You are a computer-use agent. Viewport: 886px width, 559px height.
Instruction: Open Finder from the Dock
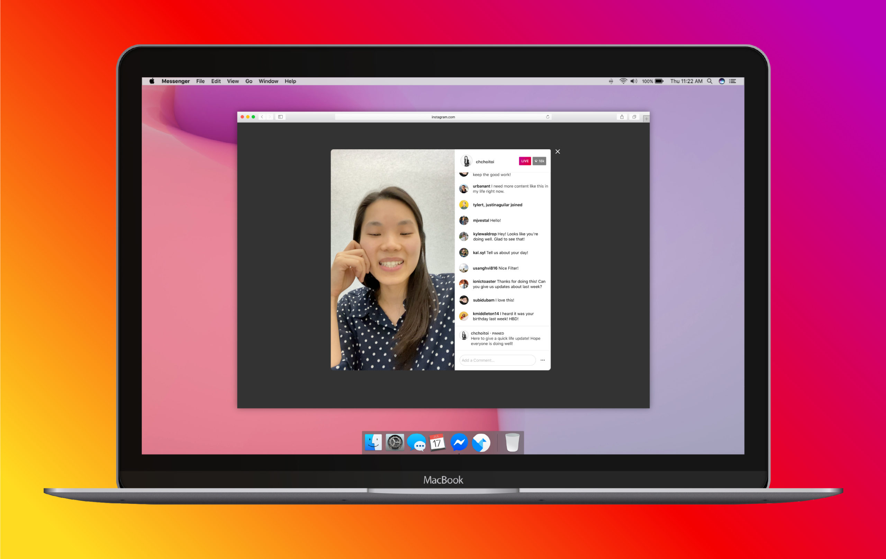point(373,443)
